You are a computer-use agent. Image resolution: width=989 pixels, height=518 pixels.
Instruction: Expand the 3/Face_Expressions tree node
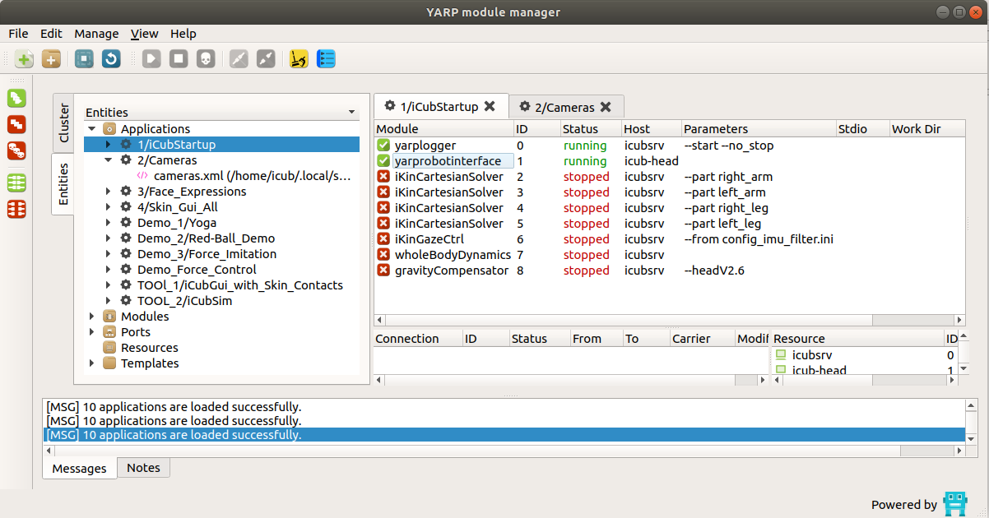tap(109, 192)
